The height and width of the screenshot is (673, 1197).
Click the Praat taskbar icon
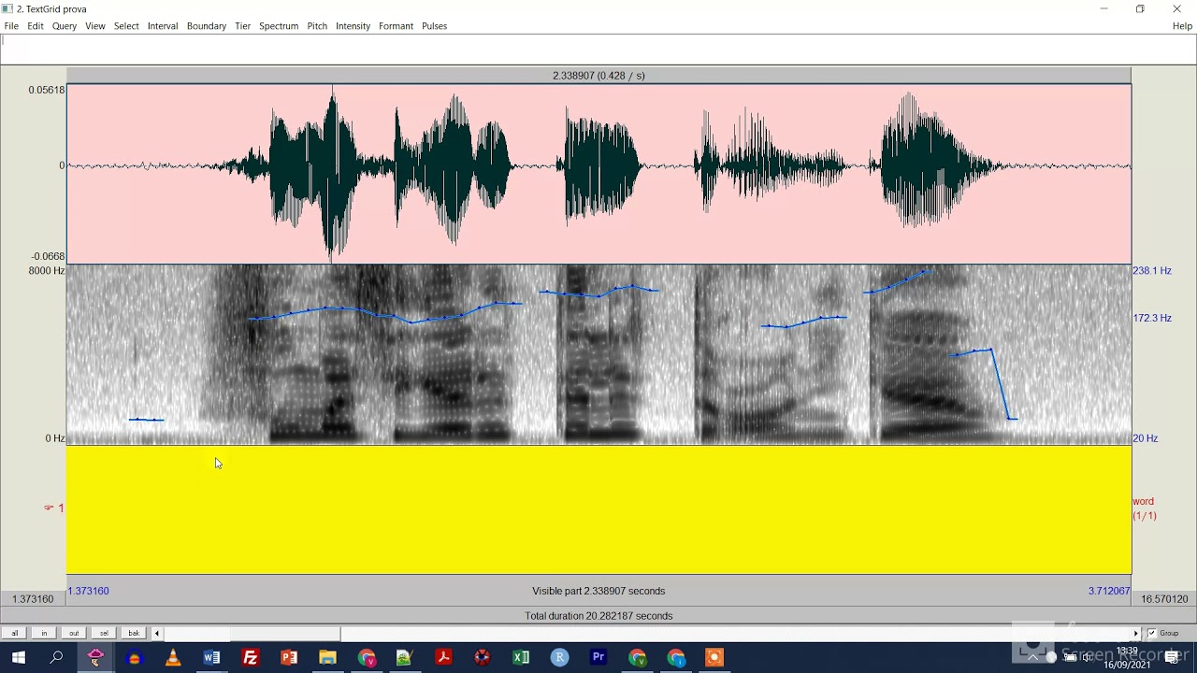[x=94, y=658]
